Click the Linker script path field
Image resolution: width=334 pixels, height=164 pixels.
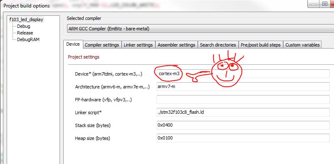(x=243, y=113)
